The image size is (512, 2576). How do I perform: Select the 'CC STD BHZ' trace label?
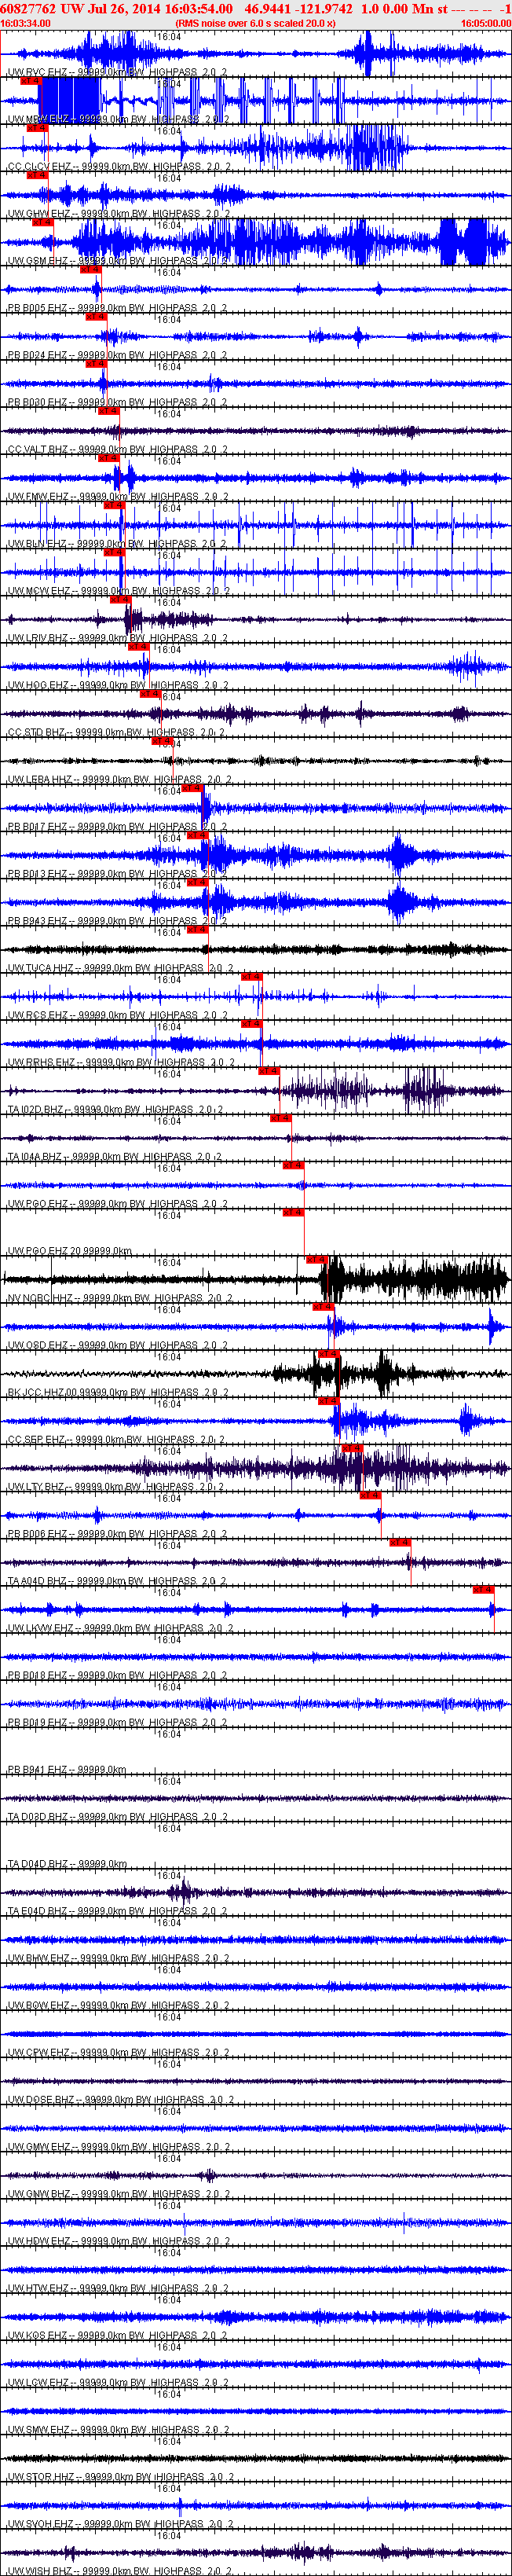115,733
